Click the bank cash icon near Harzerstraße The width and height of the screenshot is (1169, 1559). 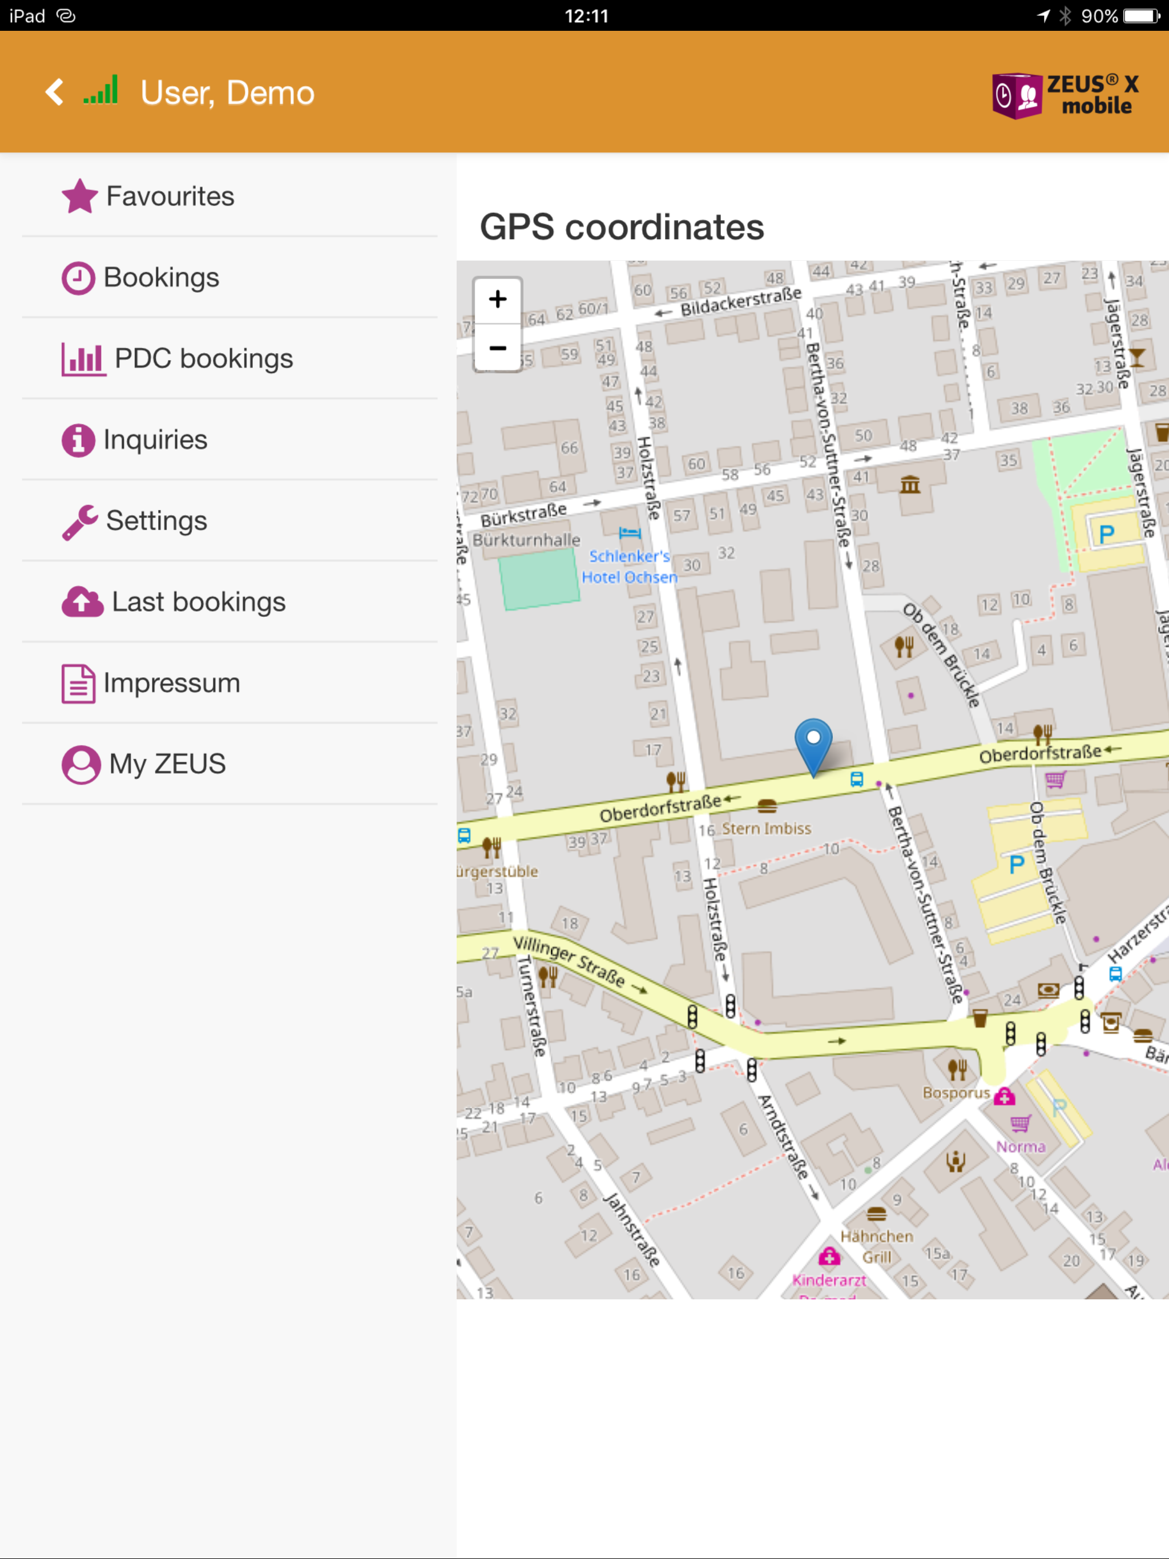click(x=1049, y=990)
